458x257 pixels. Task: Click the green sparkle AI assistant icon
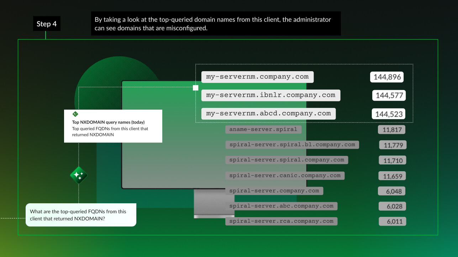tap(79, 175)
